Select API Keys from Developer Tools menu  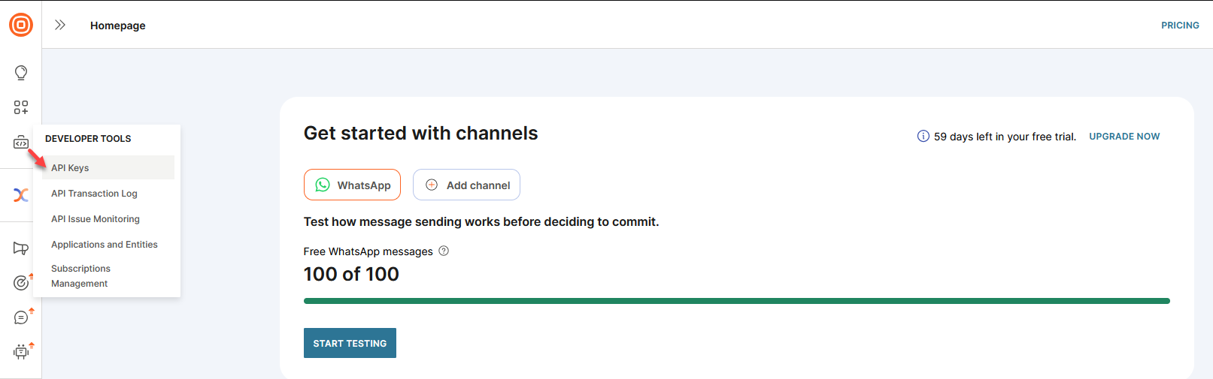(70, 168)
